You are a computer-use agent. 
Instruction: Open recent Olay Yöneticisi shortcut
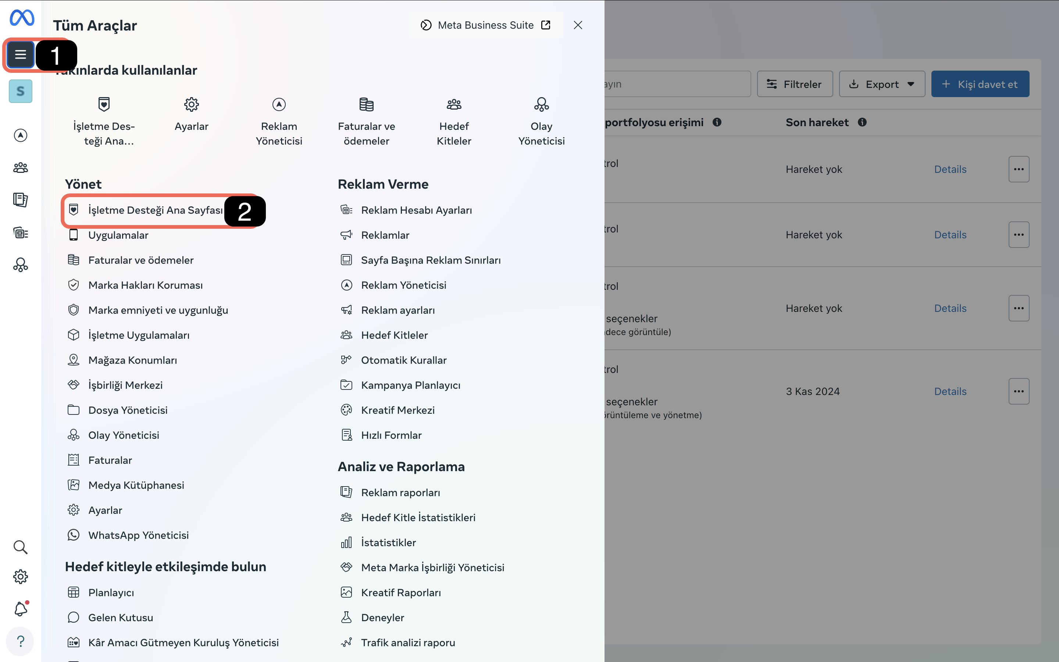coord(542,122)
